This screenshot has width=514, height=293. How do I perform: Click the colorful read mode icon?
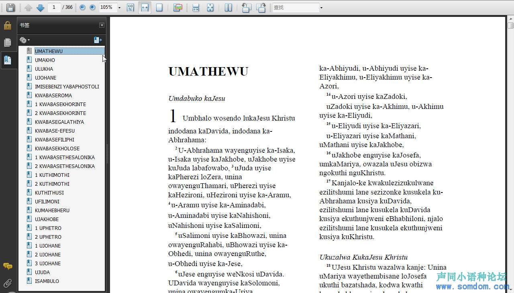coord(178,8)
